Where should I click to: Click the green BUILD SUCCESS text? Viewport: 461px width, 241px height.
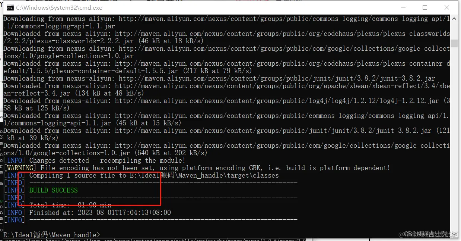click(x=54, y=190)
